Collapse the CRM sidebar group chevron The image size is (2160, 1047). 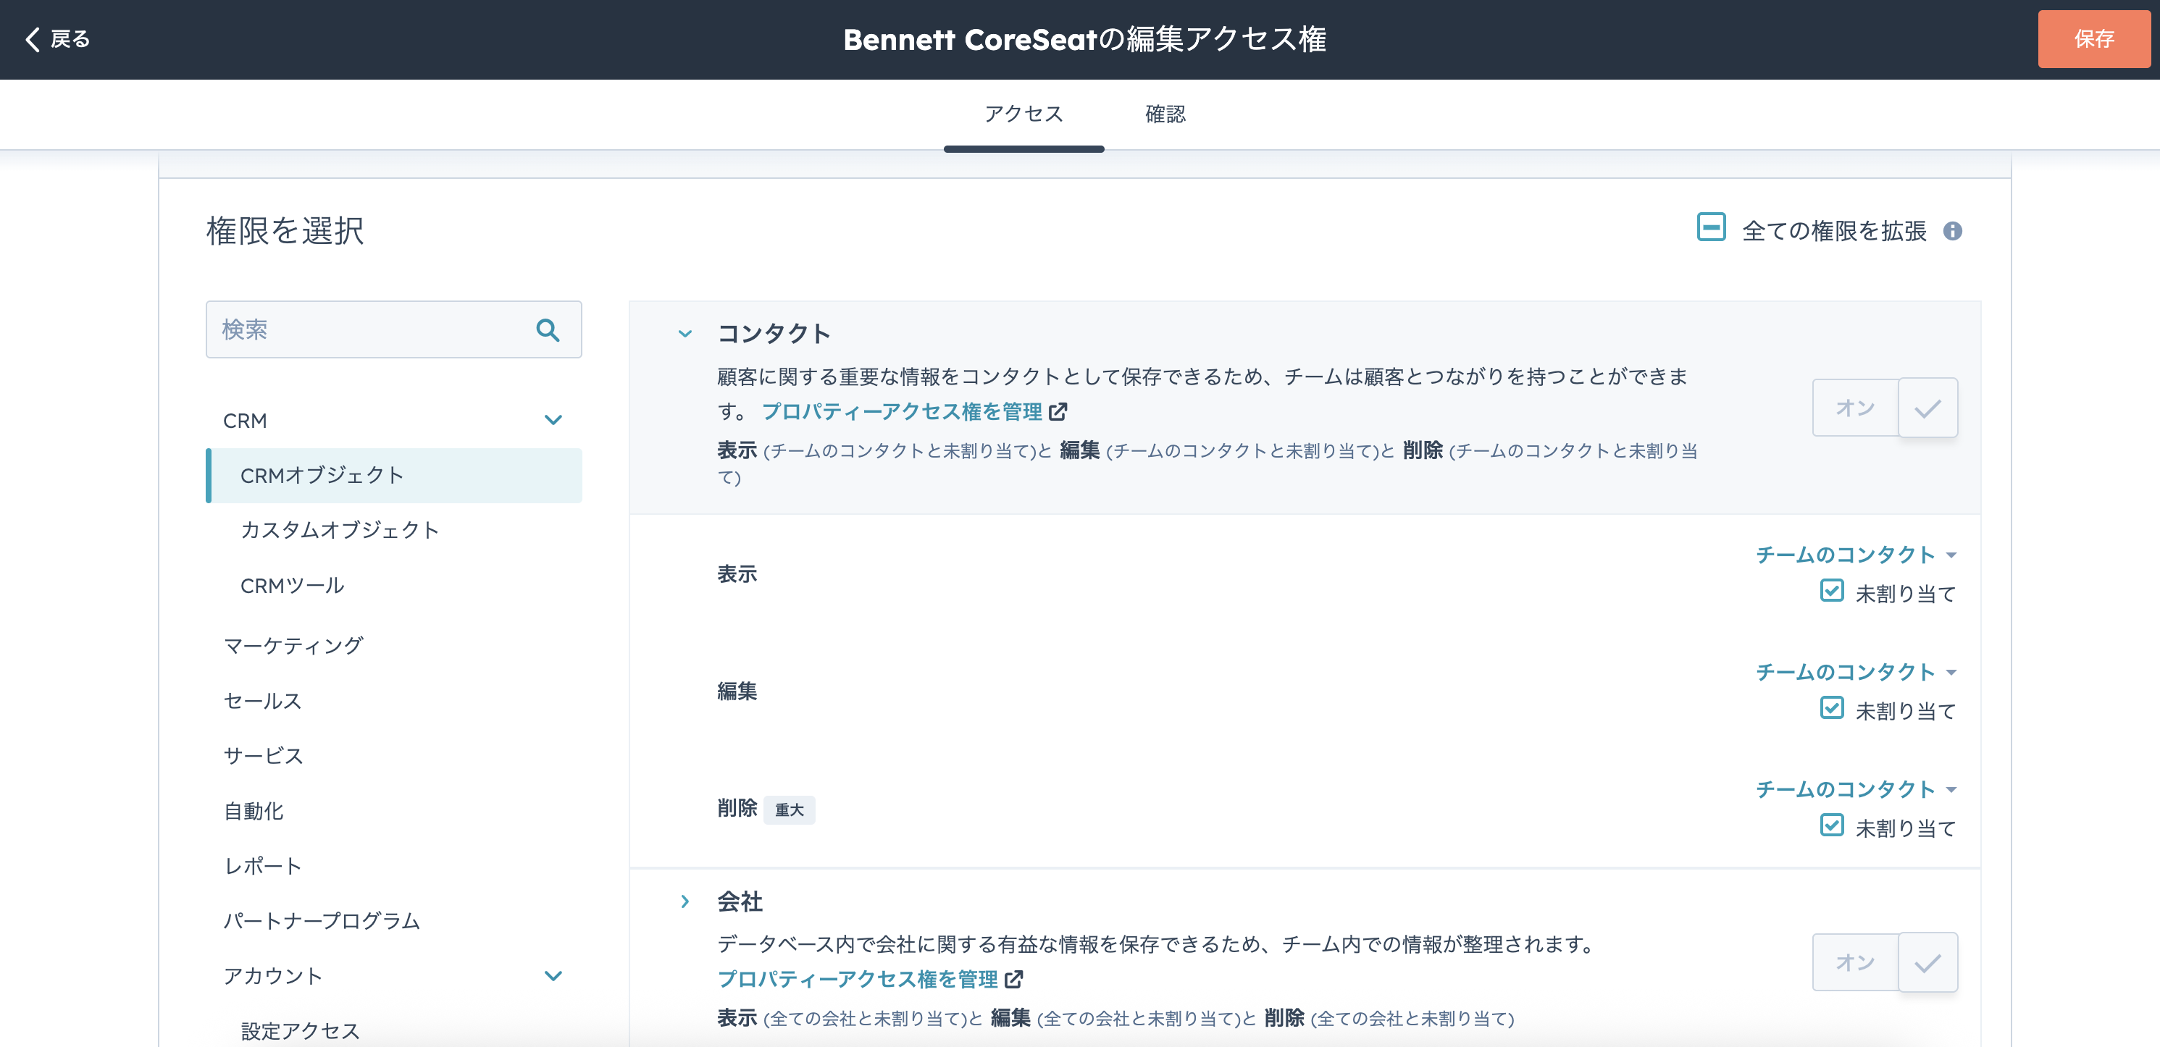click(x=553, y=420)
